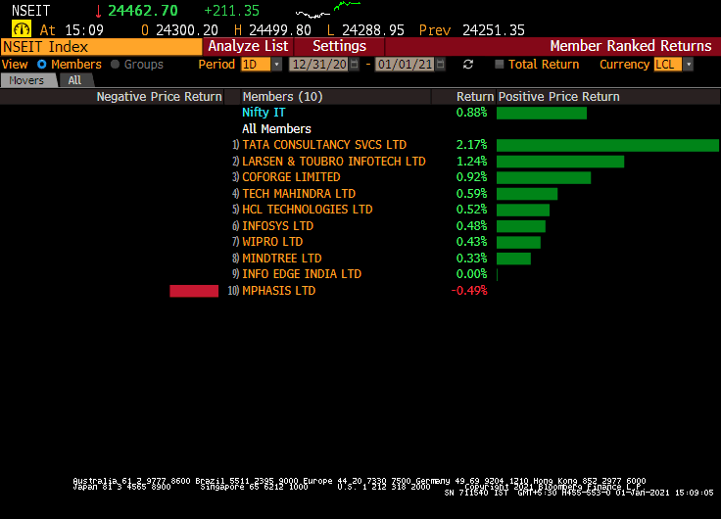Viewport: 721px width, 519px height.
Task: Open the Period 1D dropdown
Action: coord(276,65)
